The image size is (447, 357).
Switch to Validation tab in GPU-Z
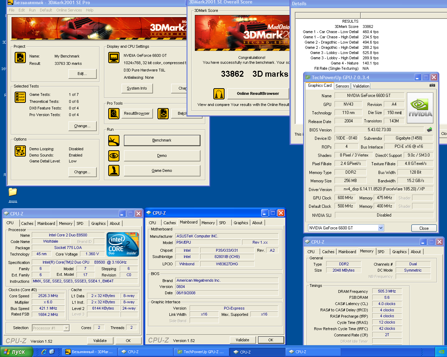361,86
